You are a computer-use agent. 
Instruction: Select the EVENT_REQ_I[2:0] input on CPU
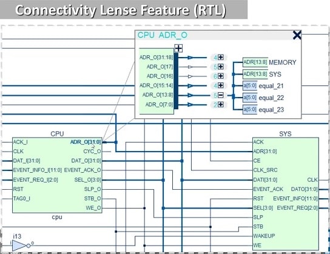pos(35,180)
